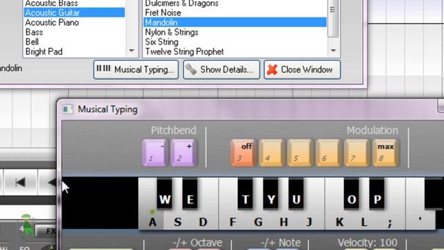This screenshot has width=444, height=250.
Task: Click the Musical Typing window title icon
Action: pos(67,110)
